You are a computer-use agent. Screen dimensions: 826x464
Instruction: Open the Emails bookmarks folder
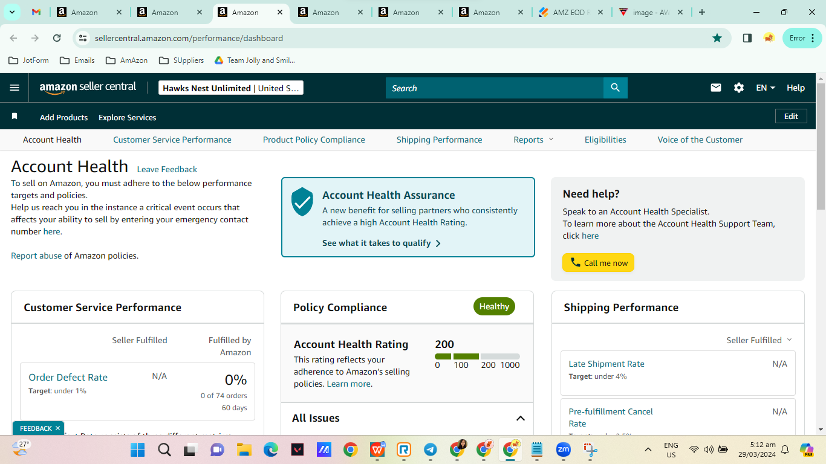point(77,60)
